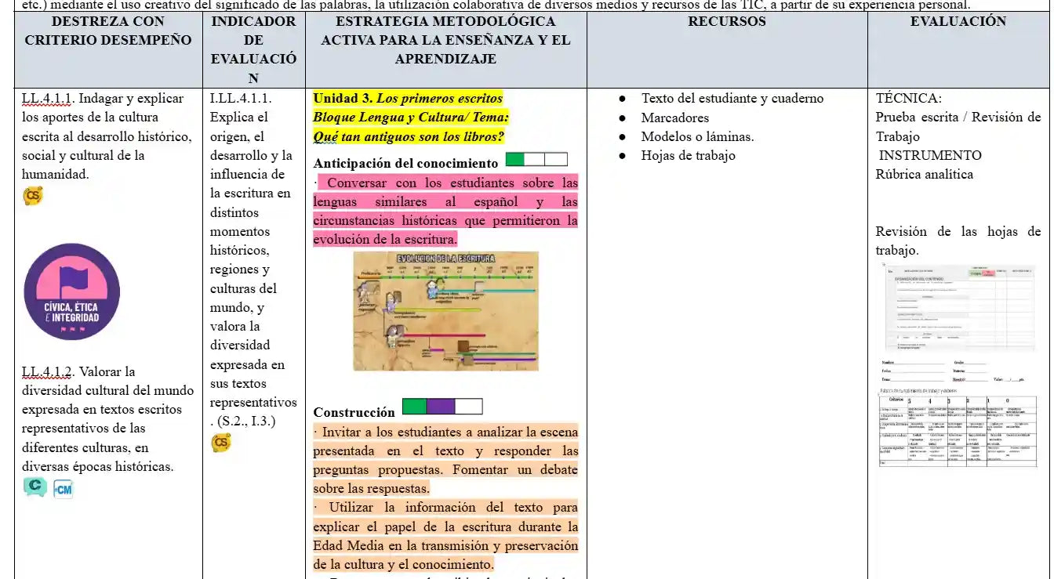Click the CS icon below (S.2., I.3.)
Viewport: 1054px width, 579px height.
coord(221,443)
